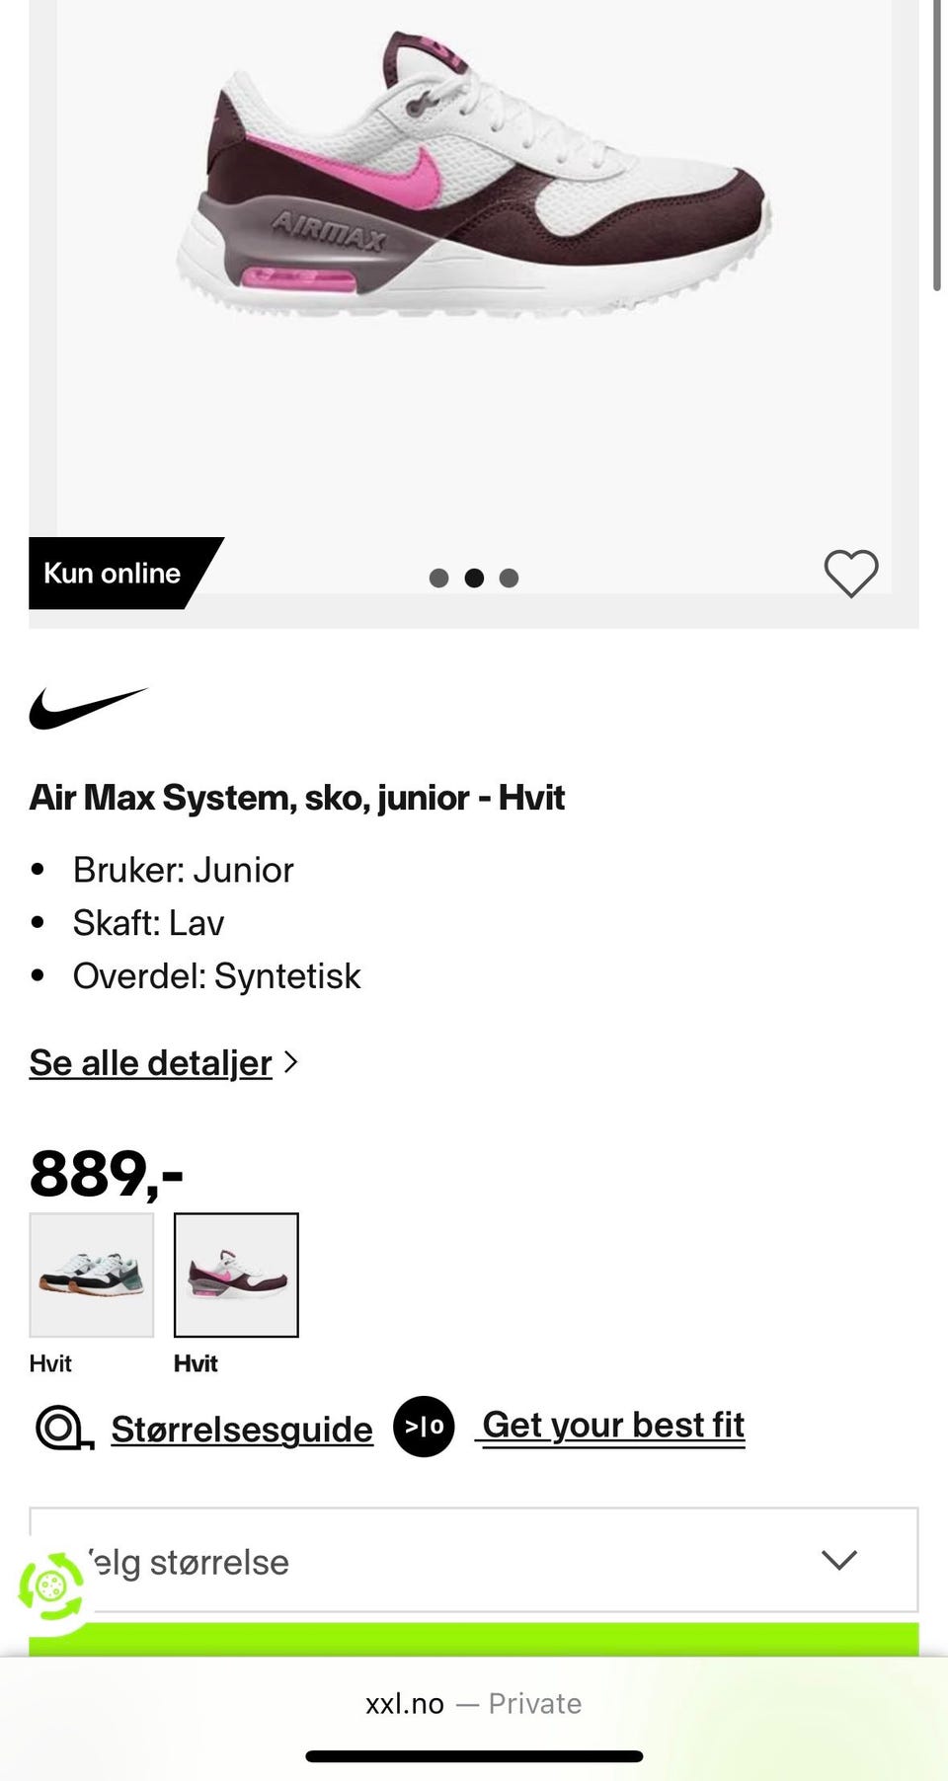Tap the arrow next to Se alle detaljer
This screenshot has width=948, height=1781.
pos(290,1062)
